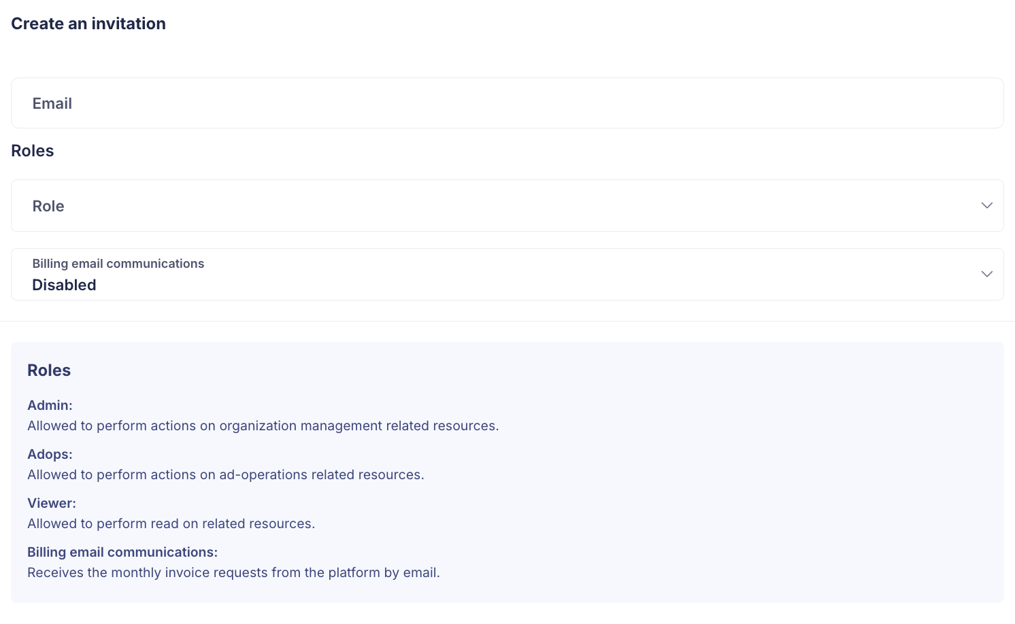Click the 'Roles' label above Role dropdown
This screenshot has width=1015, height=624.
coord(33,151)
